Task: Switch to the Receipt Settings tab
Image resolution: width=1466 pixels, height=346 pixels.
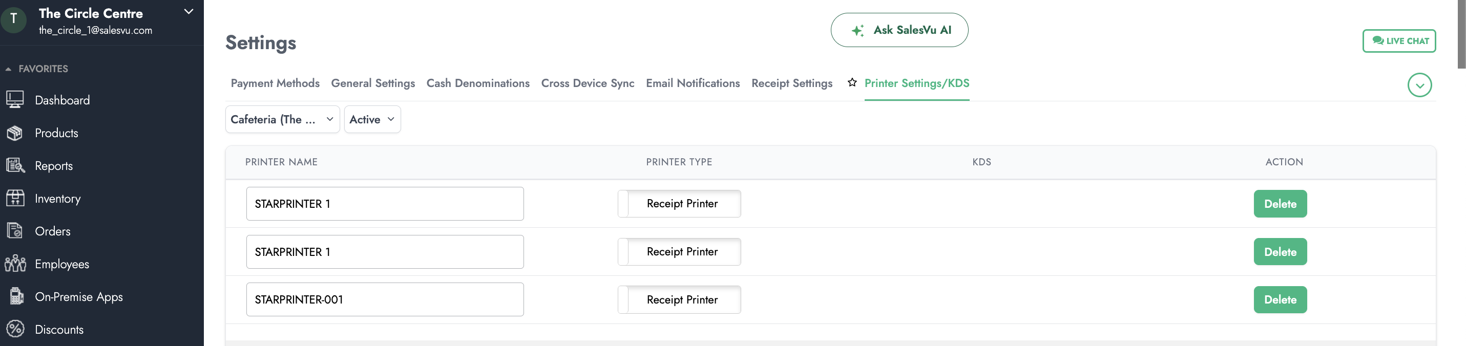Action: tap(791, 83)
